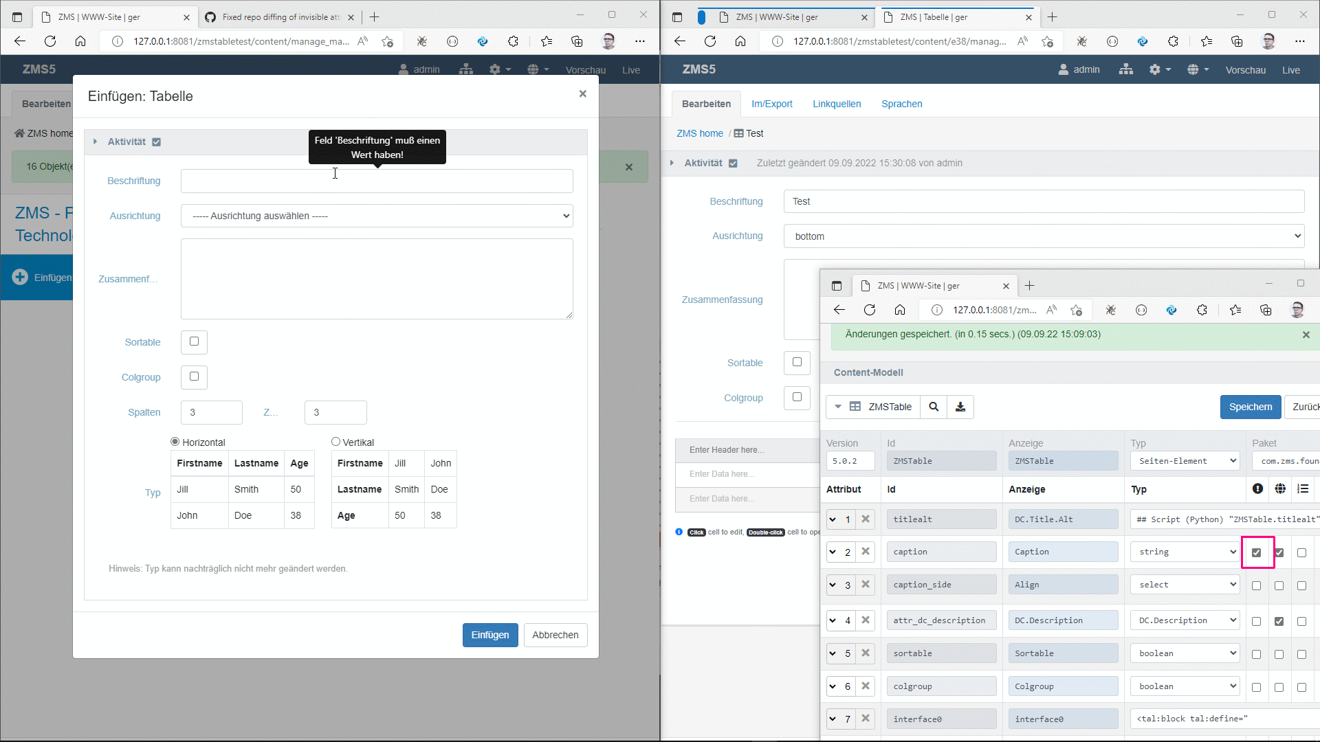Close the green 'Änderungen gespeichert' notification
Screen dimensions: 1320x742
click(x=1306, y=335)
